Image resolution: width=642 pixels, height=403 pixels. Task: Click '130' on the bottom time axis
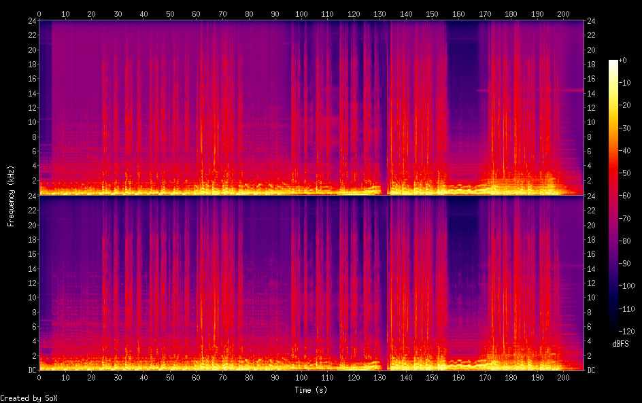tap(380, 378)
